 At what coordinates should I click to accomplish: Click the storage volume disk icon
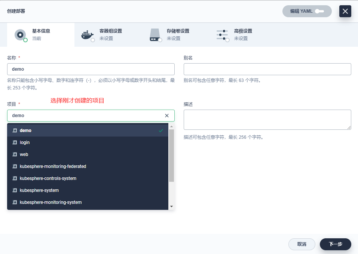pyautogui.click(x=155, y=35)
